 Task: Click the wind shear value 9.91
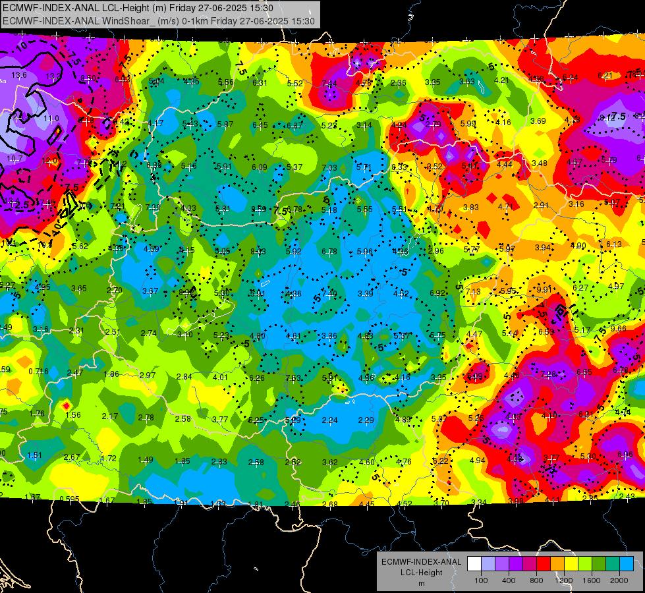tap(544, 289)
